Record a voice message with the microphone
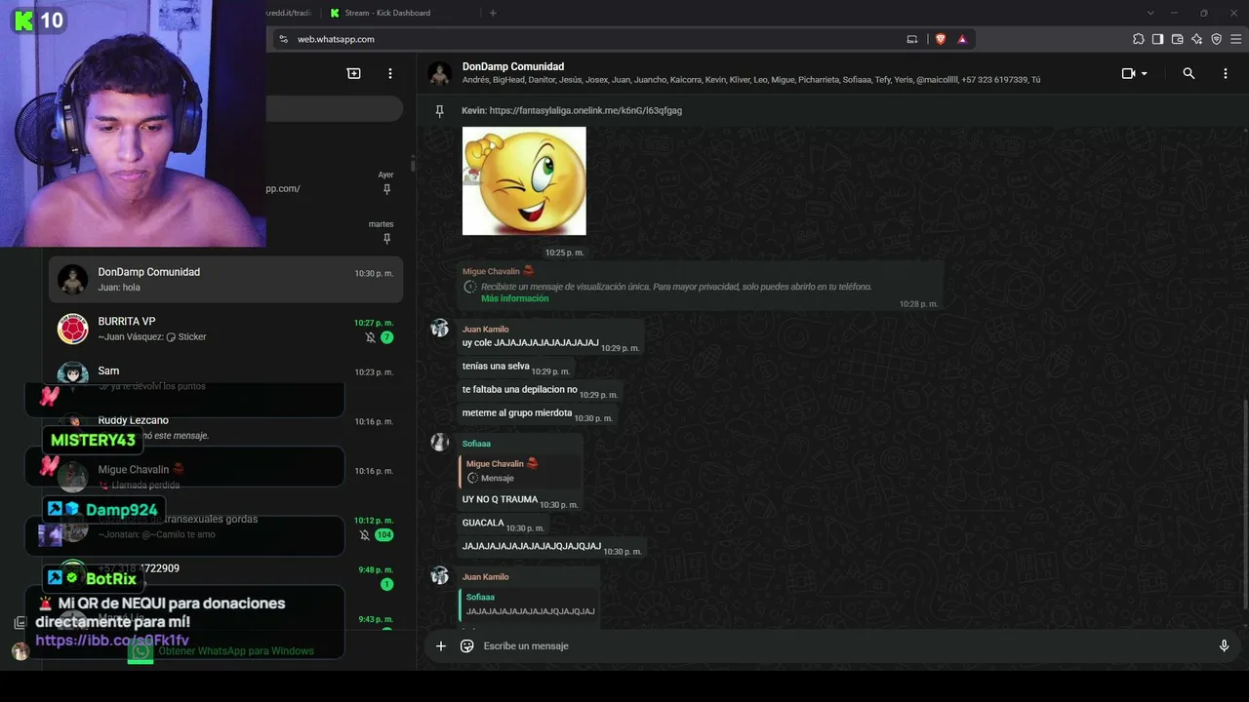This screenshot has height=702, width=1249. pos(1224,645)
